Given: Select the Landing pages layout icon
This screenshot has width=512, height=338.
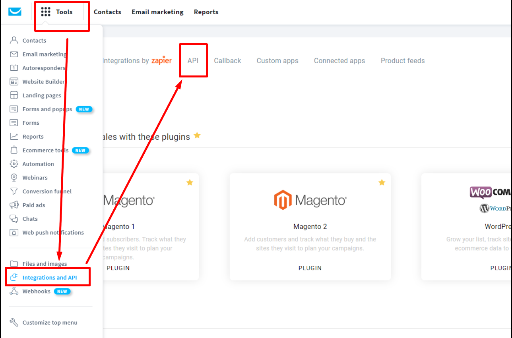Looking at the screenshot, I should point(14,95).
